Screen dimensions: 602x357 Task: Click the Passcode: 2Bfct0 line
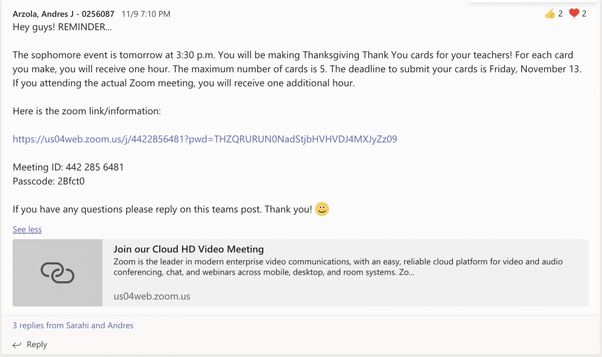point(48,181)
